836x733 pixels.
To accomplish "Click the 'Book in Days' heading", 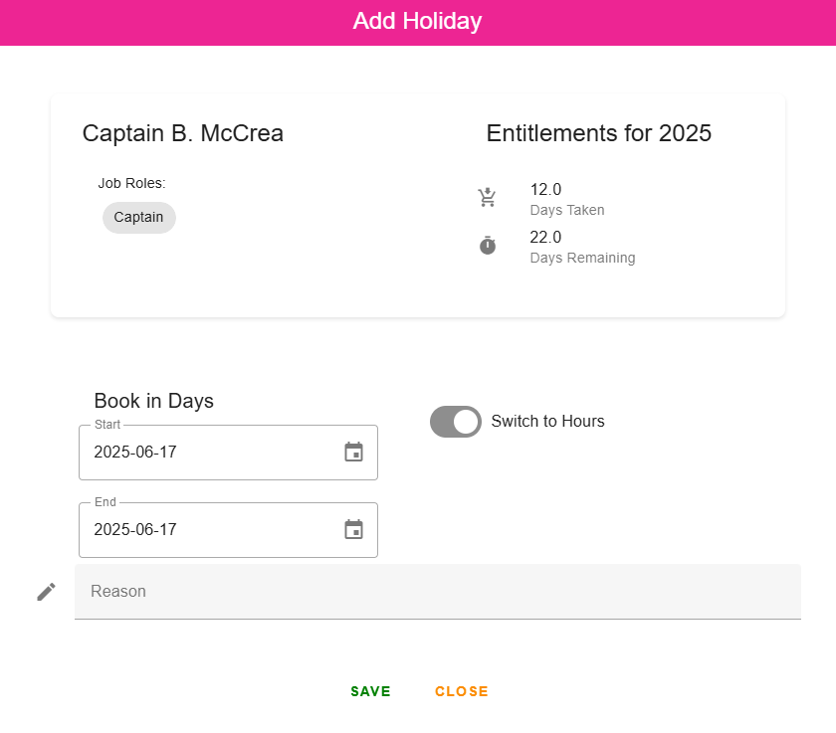I will click(153, 401).
